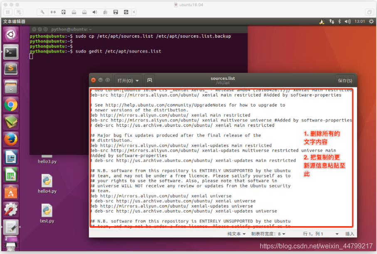The height and width of the screenshot is (254, 377).
Task: Open the power gear session menu
Action: [371, 22]
